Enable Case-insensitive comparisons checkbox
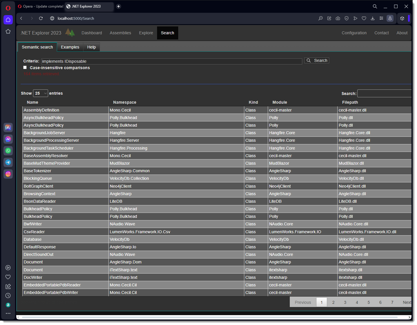417x325 pixels. coord(25,67)
